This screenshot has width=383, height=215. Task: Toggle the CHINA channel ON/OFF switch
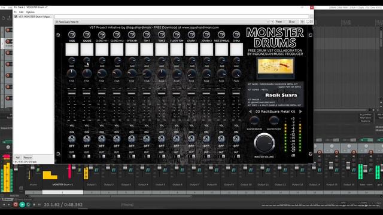(x=236, y=139)
